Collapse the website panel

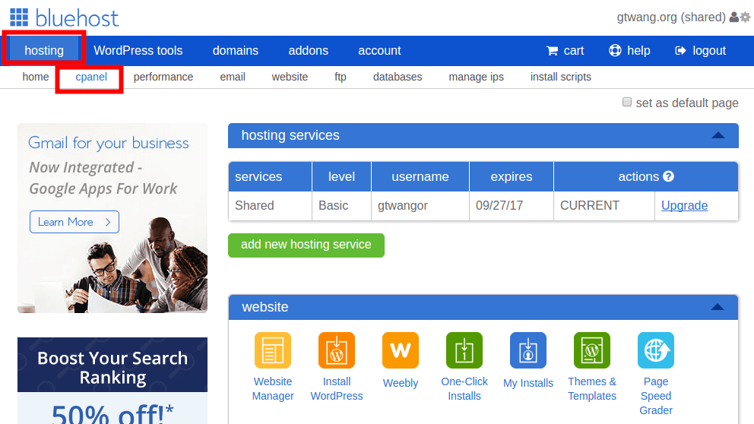pyautogui.click(x=718, y=307)
